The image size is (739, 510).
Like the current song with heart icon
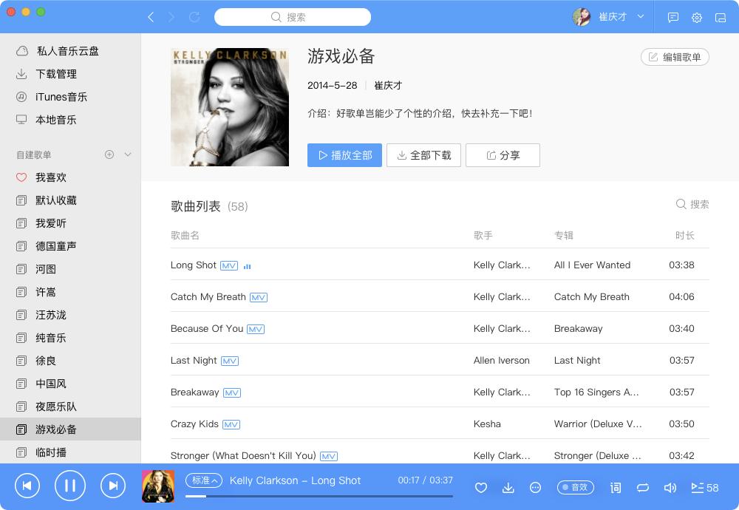(481, 487)
